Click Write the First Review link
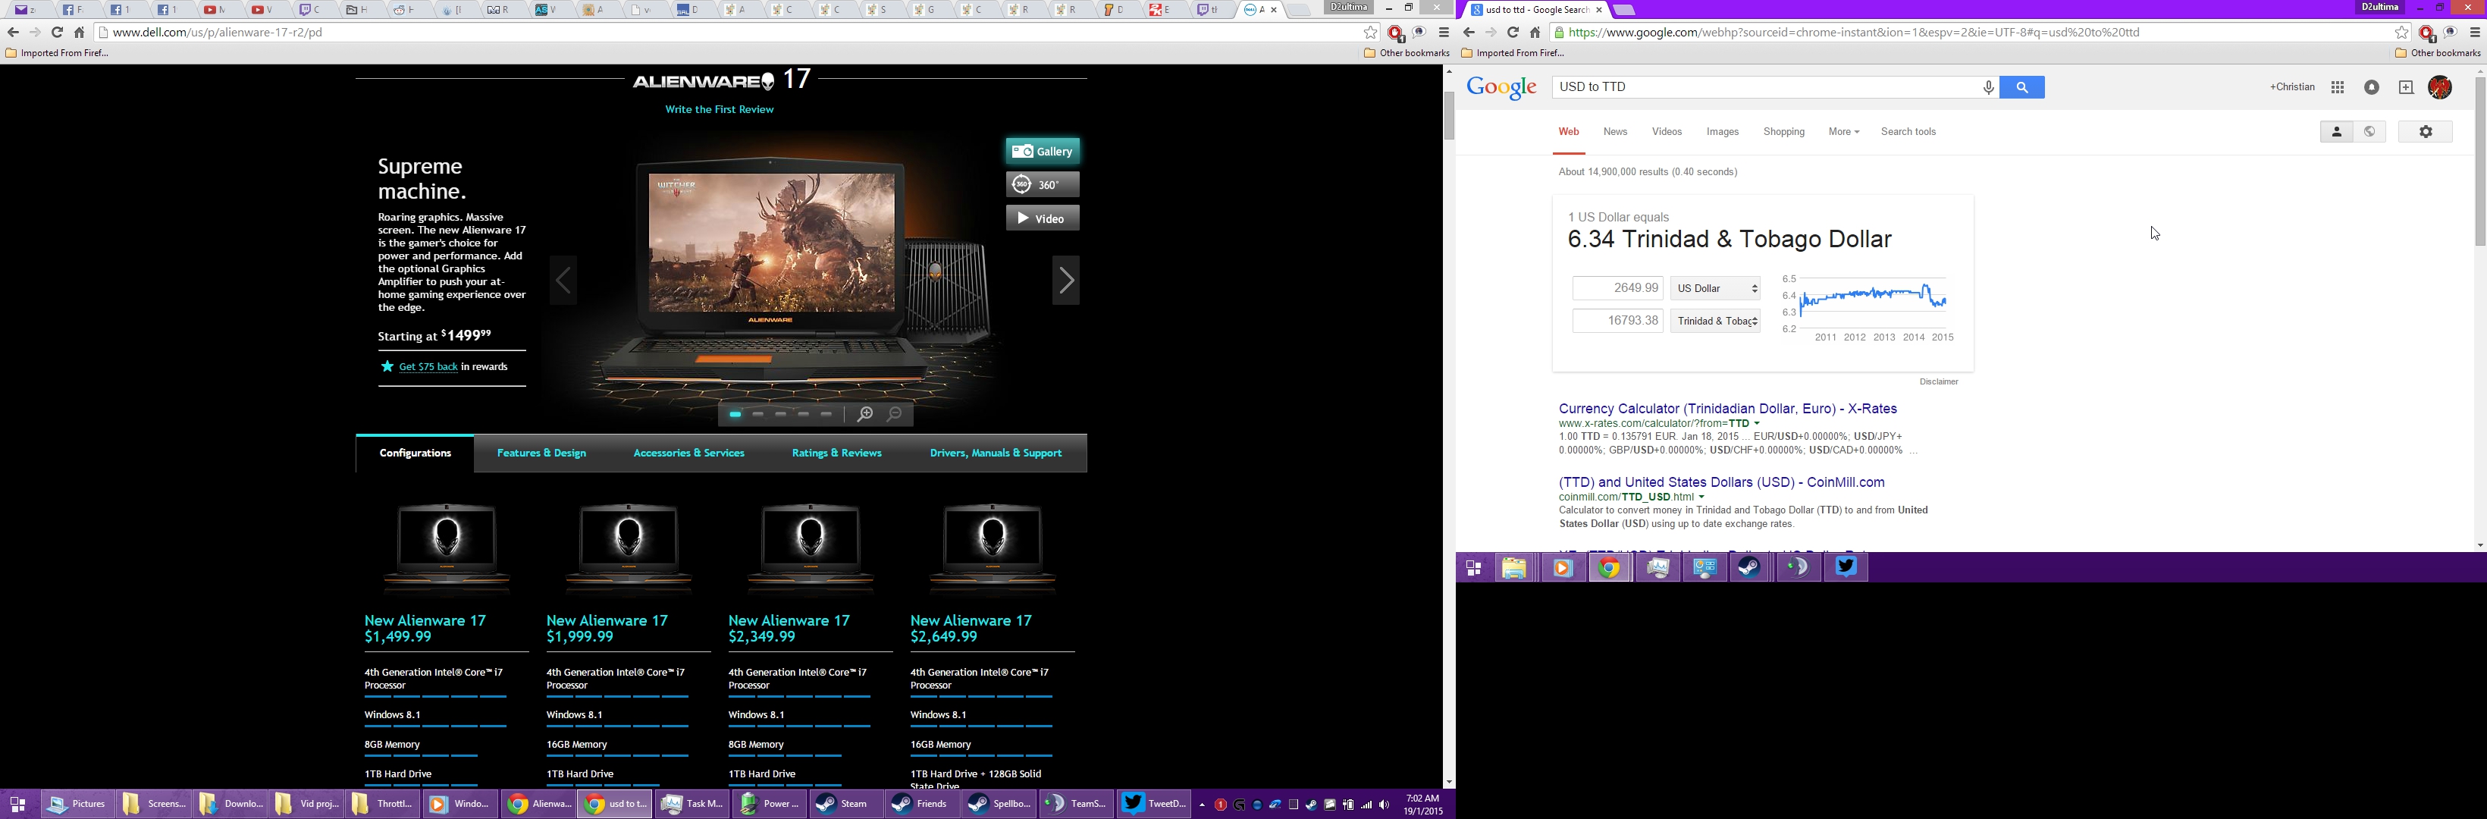This screenshot has width=2487, height=819. pos(720,110)
